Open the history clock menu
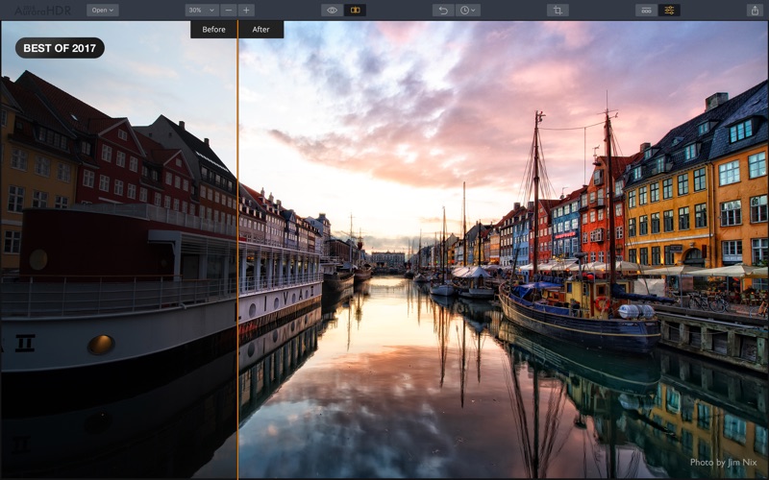 [468, 11]
